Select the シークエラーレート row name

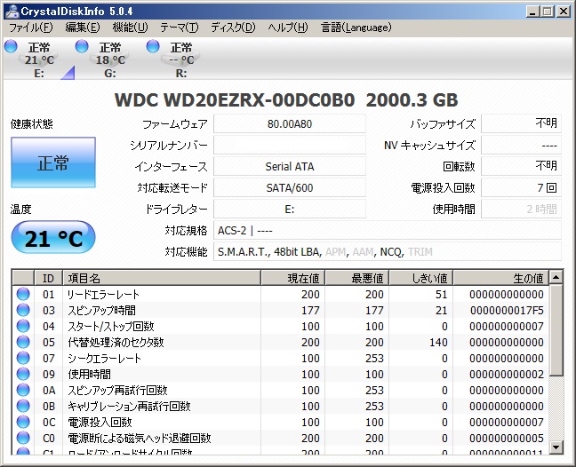(x=104, y=359)
